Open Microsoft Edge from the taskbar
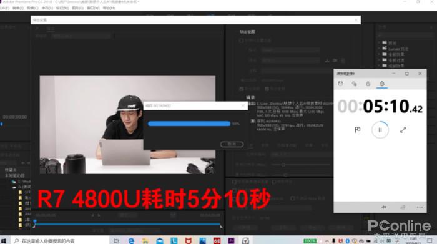The image size is (437, 244). click(x=131, y=240)
